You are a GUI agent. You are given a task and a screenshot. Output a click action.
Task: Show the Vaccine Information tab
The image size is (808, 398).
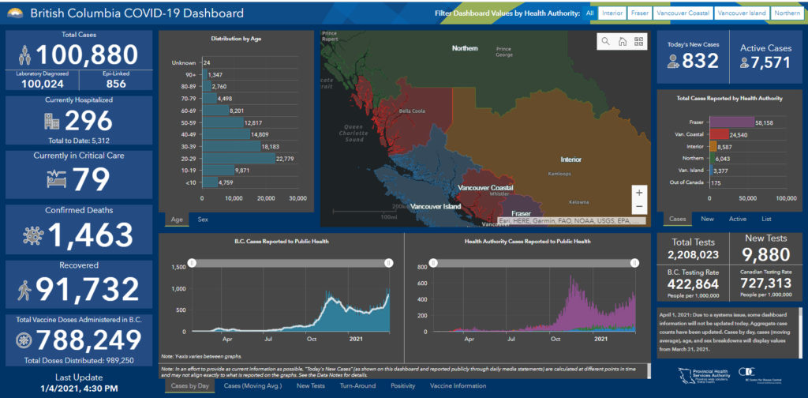click(x=458, y=386)
